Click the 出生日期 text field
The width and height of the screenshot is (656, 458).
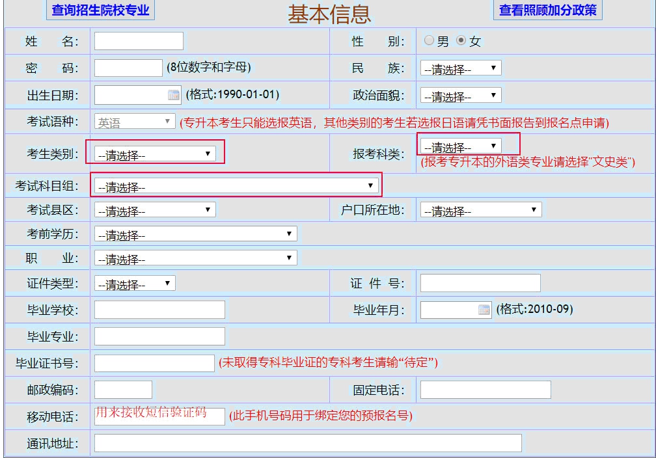(138, 95)
